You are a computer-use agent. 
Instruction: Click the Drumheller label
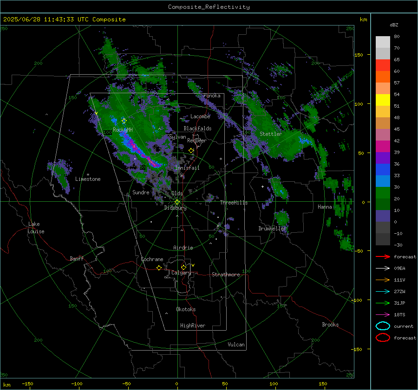[272, 229]
